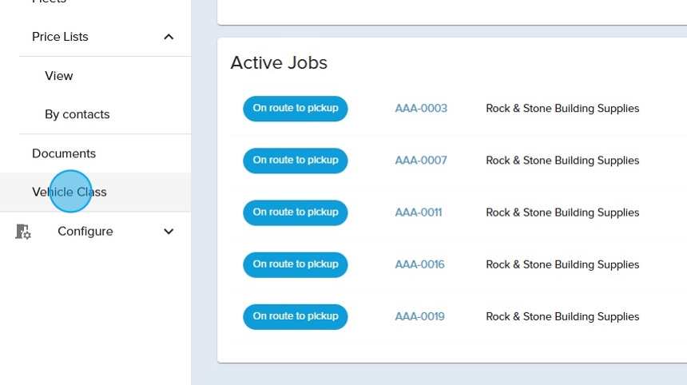Click On route to pickup badge for AAA-0011
687x385 pixels.
point(296,212)
